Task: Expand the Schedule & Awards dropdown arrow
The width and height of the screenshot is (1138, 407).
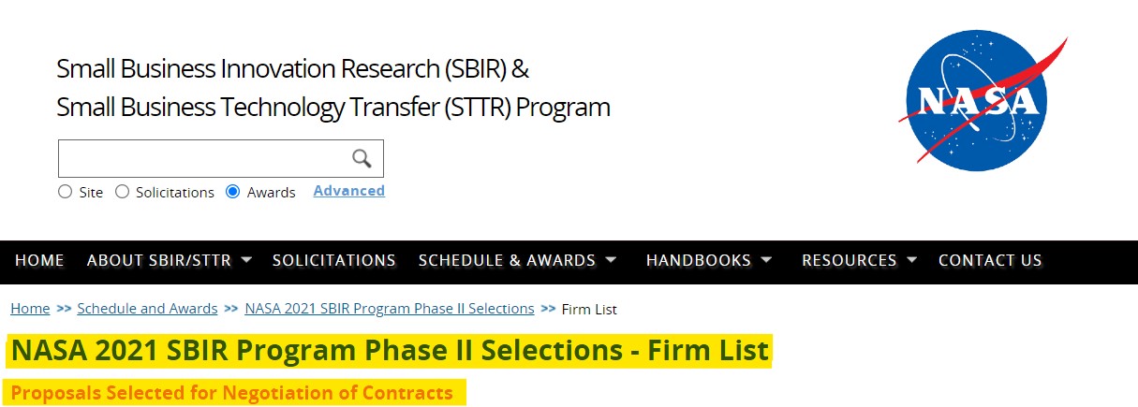Action: pos(611,259)
